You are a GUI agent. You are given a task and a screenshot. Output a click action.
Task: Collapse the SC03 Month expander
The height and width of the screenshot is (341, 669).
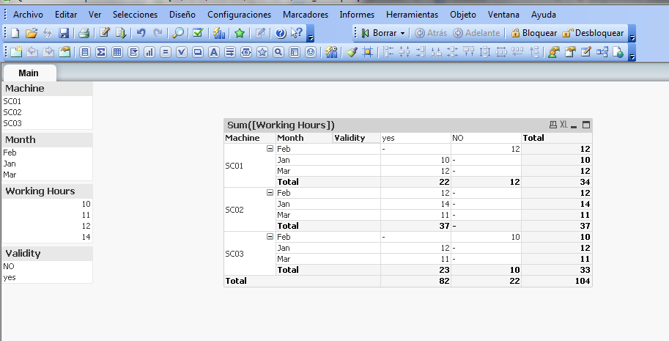coord(270,236)
